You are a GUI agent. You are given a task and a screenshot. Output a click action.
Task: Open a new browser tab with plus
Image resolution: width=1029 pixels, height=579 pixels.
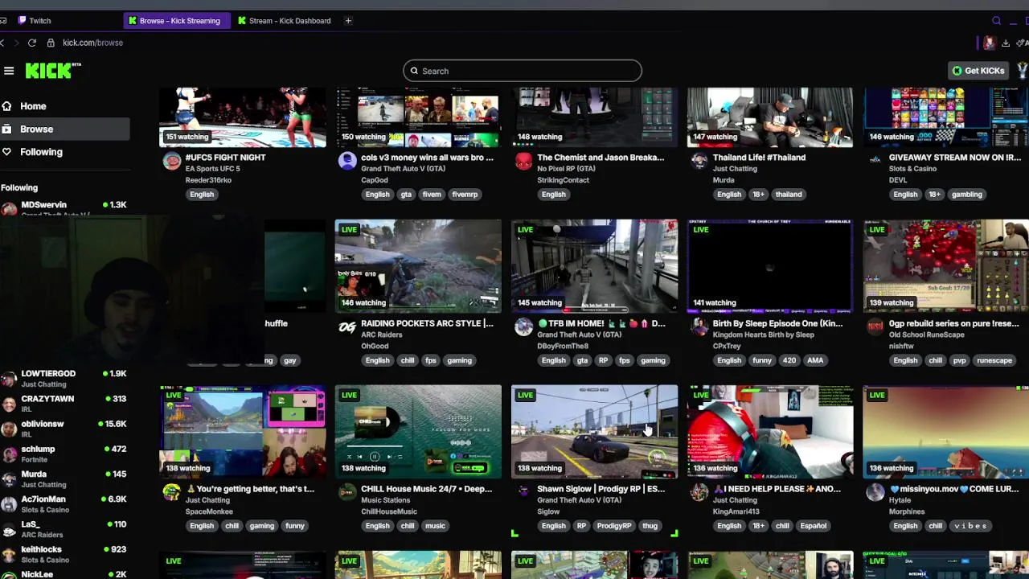click(x=348, y=21)
